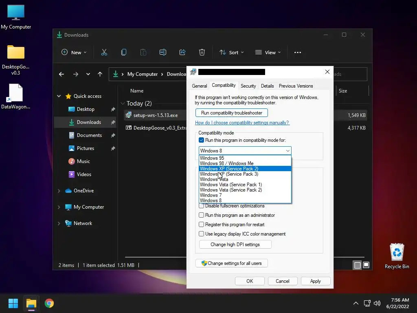Open the New dropdown in Explorer
The image size is (417, 313).
(x=74, y=53)
